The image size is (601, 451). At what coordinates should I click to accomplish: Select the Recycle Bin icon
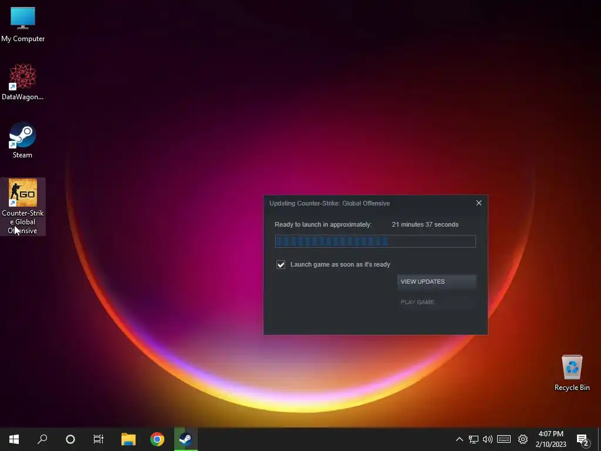click(x=572, y=373)
